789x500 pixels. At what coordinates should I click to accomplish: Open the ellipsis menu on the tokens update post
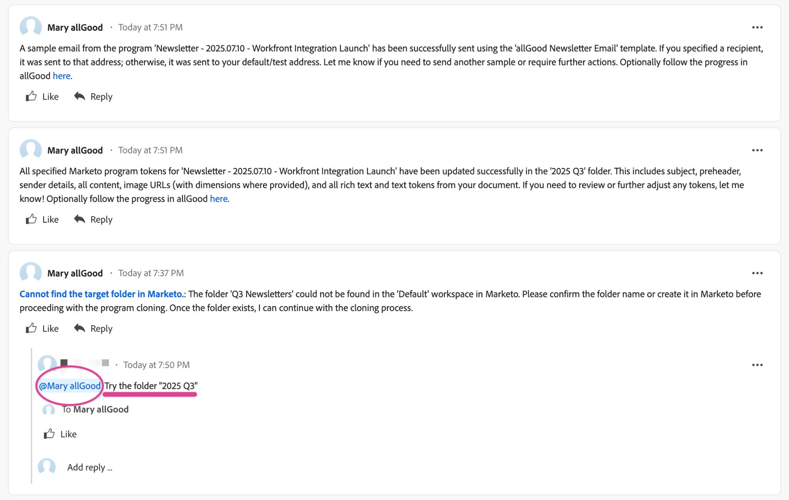coord(757,150)
